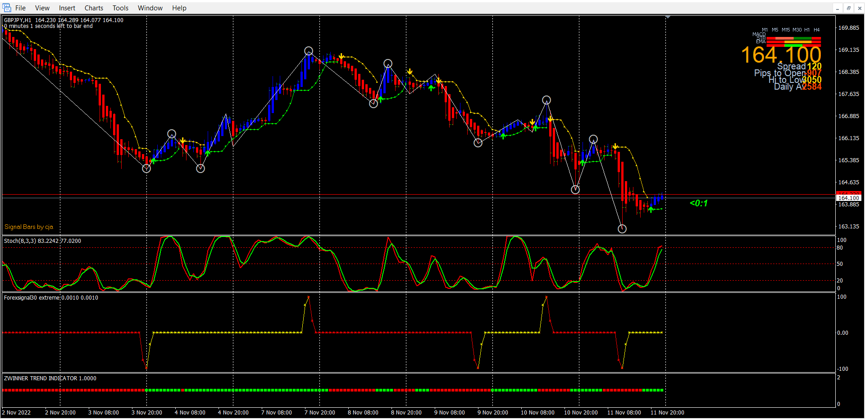Open the Tools menu
The width and height of the screenshot is (865, 419).
(120, 8)
